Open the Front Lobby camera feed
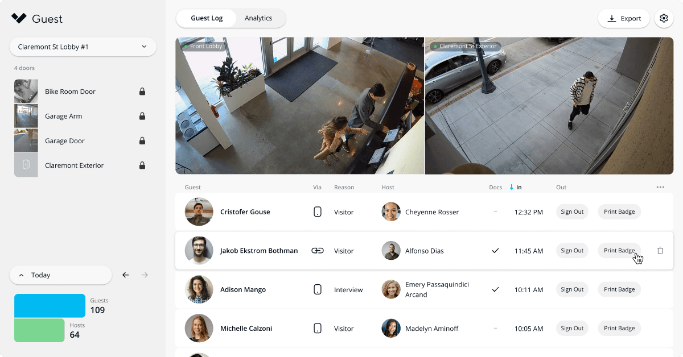 coord(299,106)
